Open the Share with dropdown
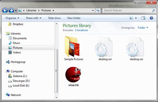Viewport: 158px width, 102px height. click(34, 18)
